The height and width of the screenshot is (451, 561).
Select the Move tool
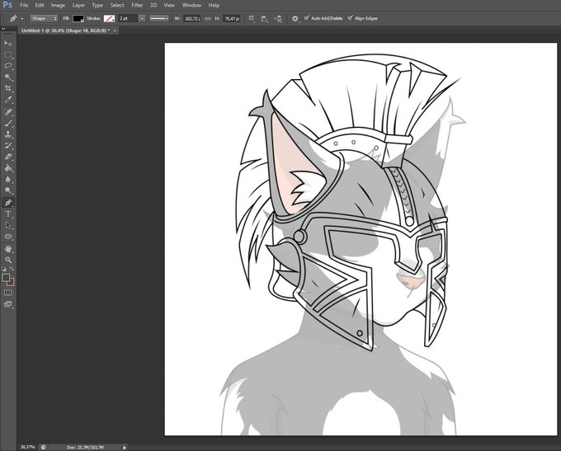(8, 43)
